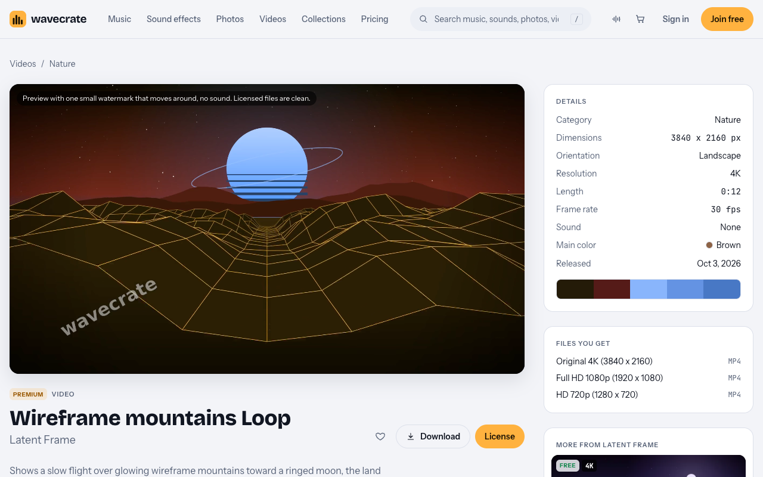Viewport: 763px width, 477px height.
Task: Open Collections in the top navigation
Action: pos(324,19)
